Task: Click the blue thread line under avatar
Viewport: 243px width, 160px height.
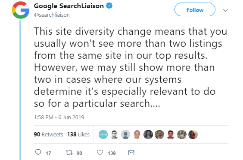Action: (x=20, y=90)
